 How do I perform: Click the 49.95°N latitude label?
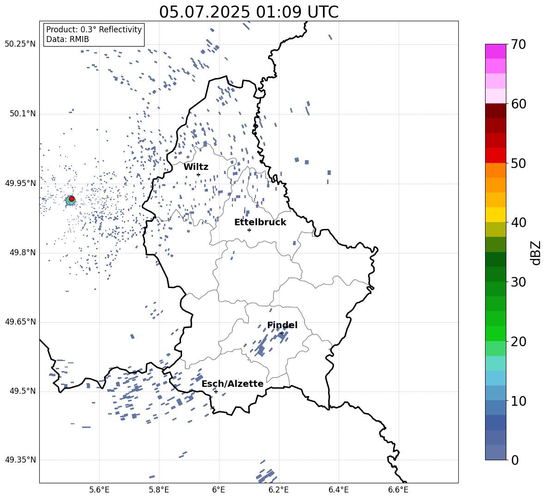pyautogui.click(x=20, y=183)
